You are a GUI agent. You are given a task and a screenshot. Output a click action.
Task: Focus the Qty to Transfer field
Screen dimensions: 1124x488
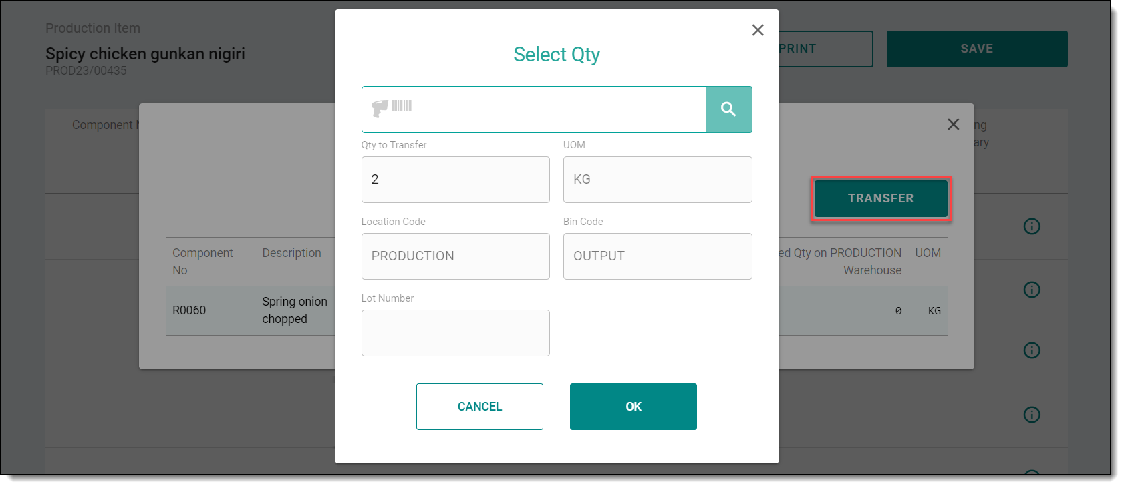pos(455,180)
